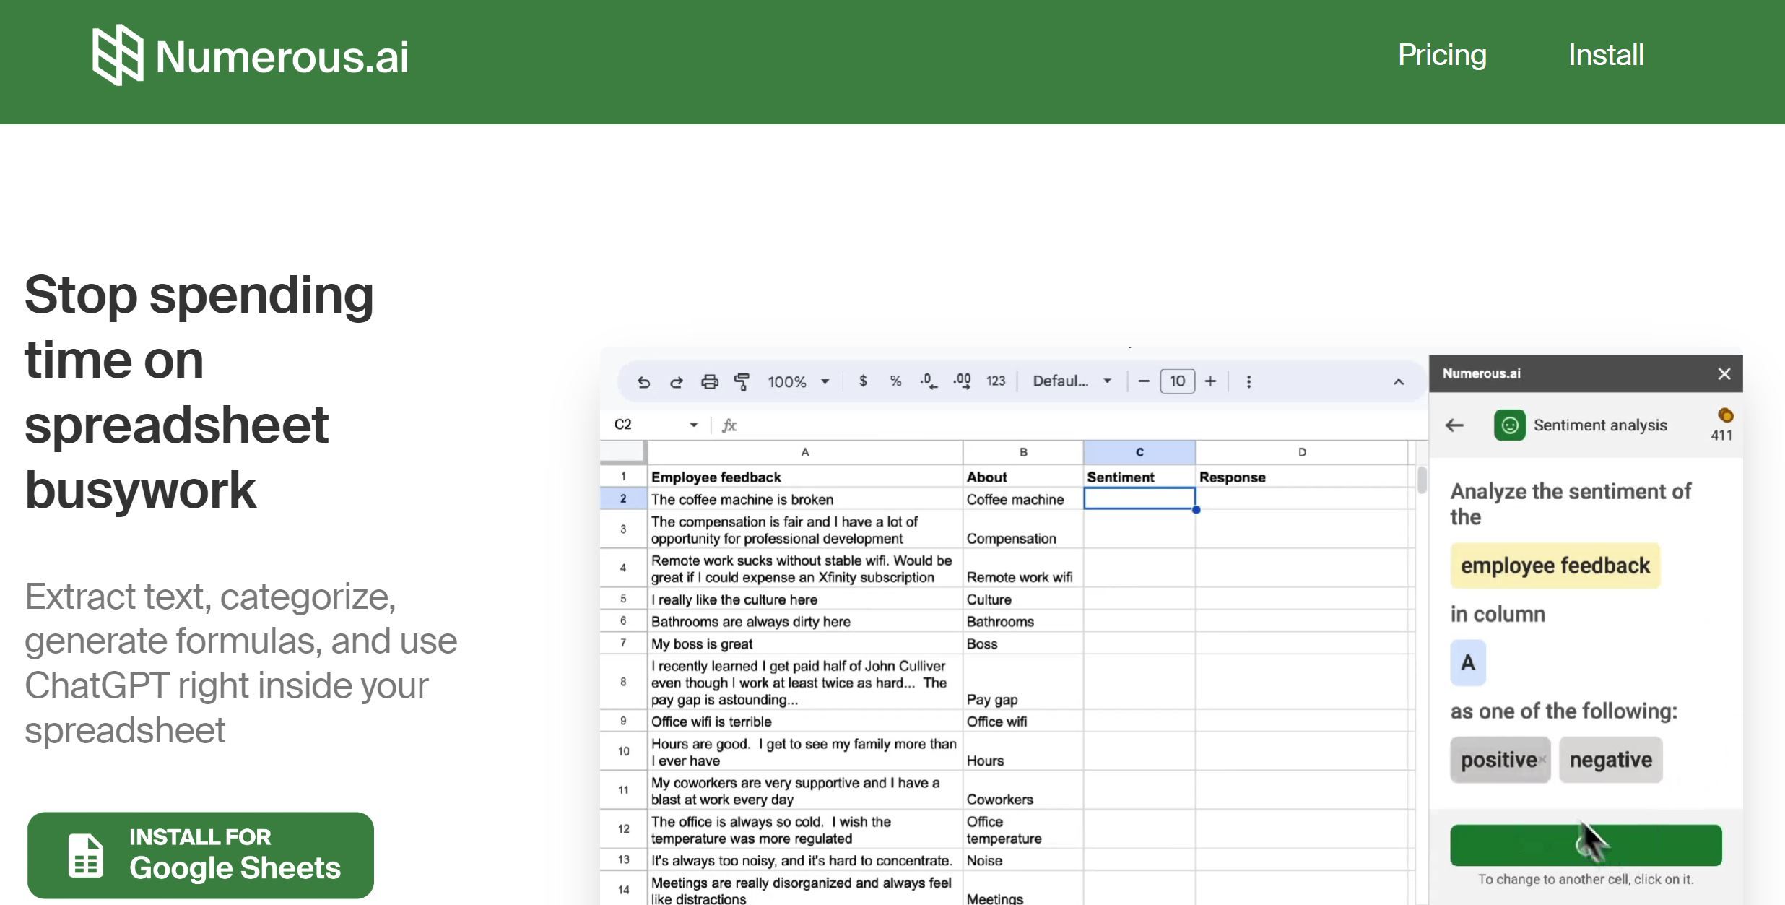The image size is (1785, 905).
Task: Select the 'positive' sentiment toggle tag
Action: (1499, 760)
